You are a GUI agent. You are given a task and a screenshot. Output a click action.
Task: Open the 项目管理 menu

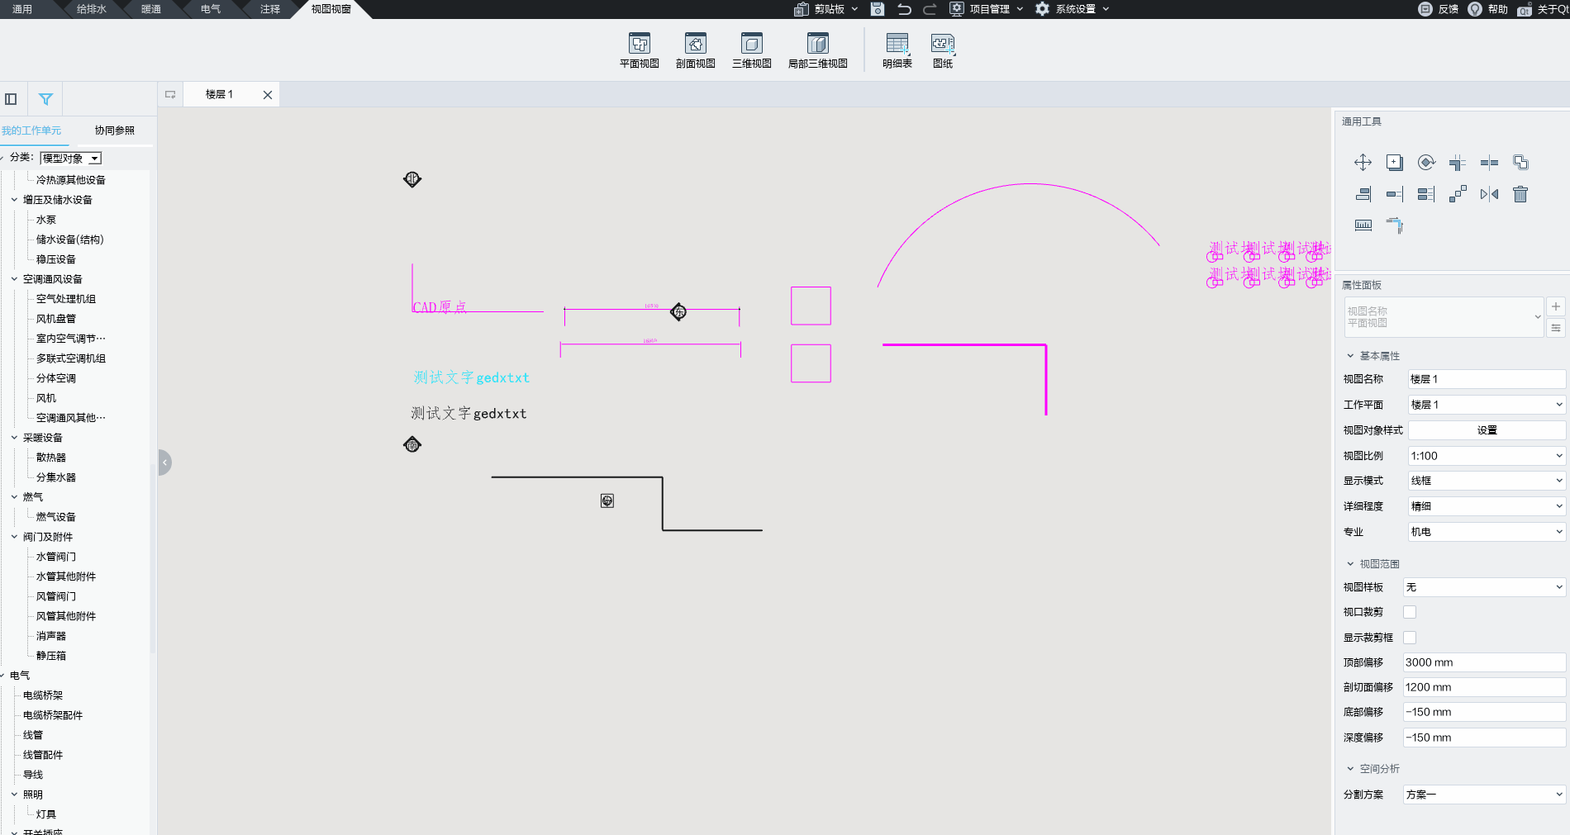point(987,9)
